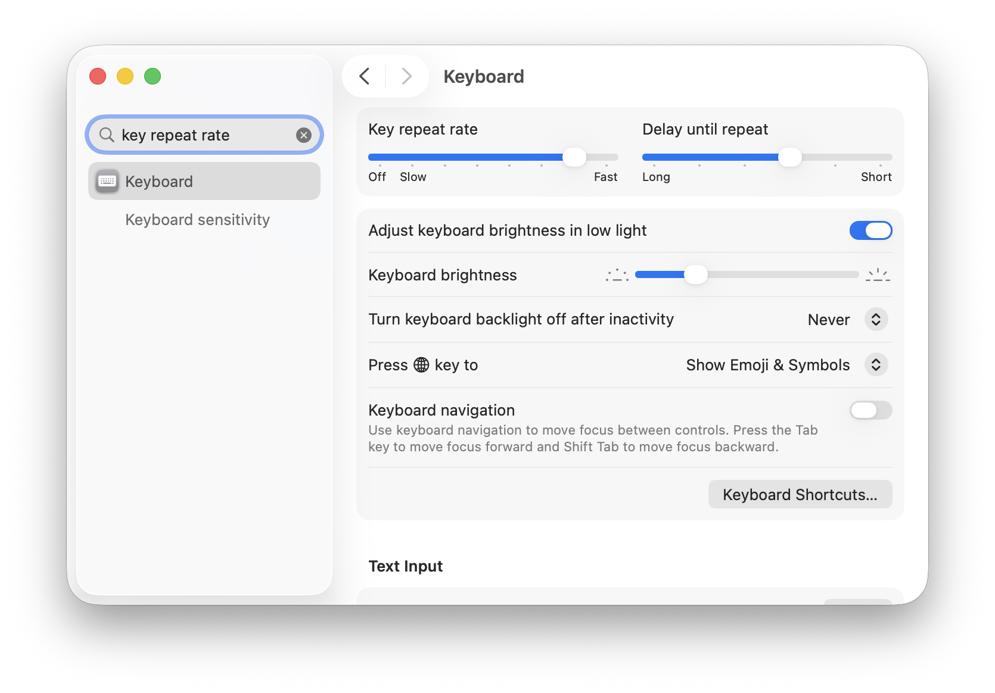Open the backlight inactivity Never dropdown

[x=848, y=320]
